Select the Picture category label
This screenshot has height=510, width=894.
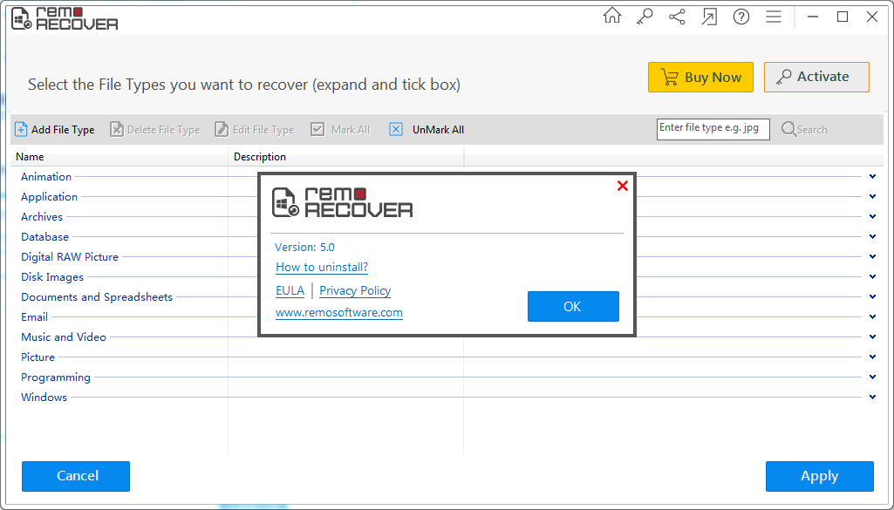(x=38, y=357)
